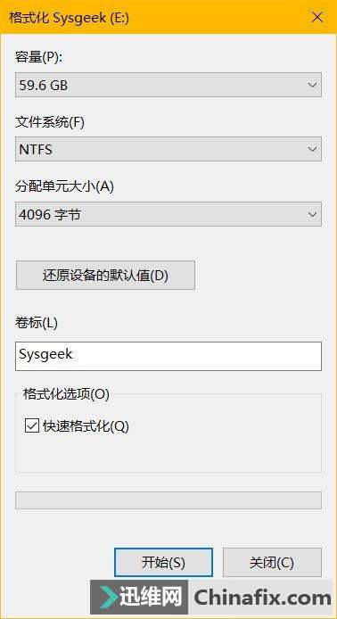Open the NTFS file system combo box

[x=168, y=149]
